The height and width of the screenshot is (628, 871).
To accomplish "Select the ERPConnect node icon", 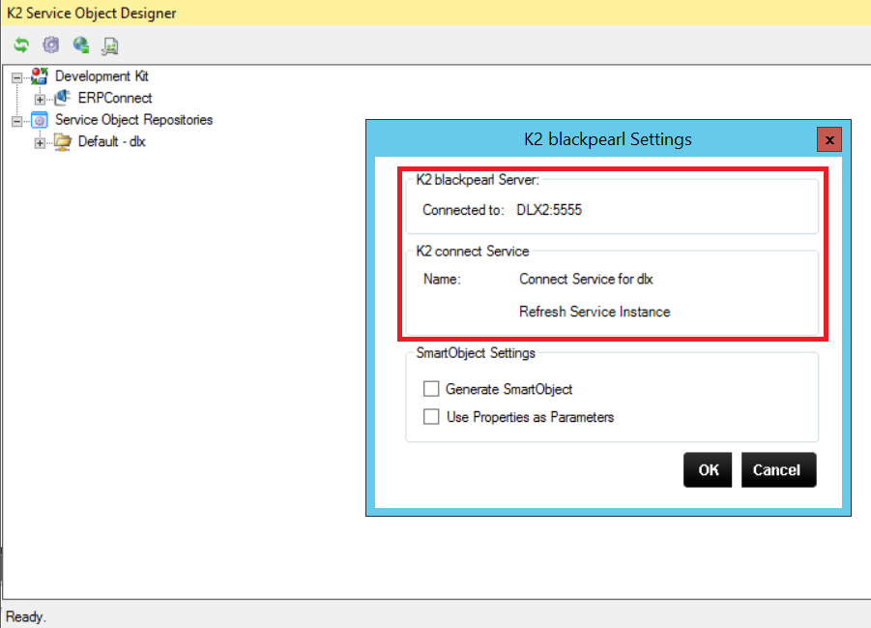I will pos(62,98).
